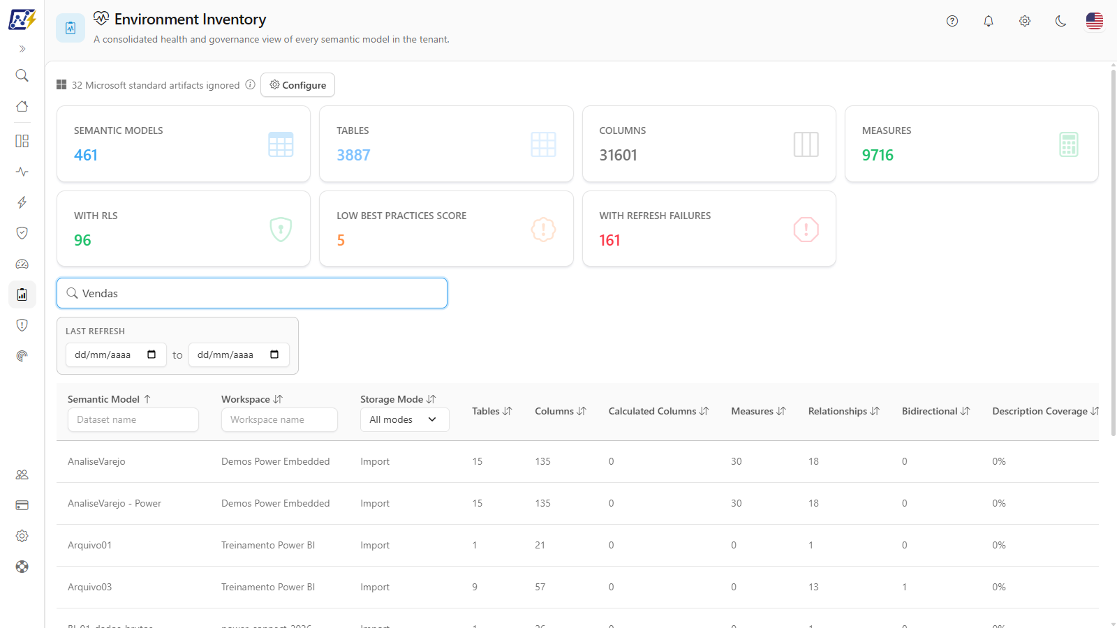Screen dimensions: 1117x628
Task: Go to the home icon in the sidebar
Action: click(22, 106)
